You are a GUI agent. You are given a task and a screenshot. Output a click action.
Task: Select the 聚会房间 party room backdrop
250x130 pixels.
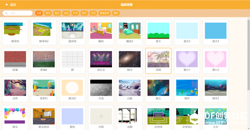point(44,118)
